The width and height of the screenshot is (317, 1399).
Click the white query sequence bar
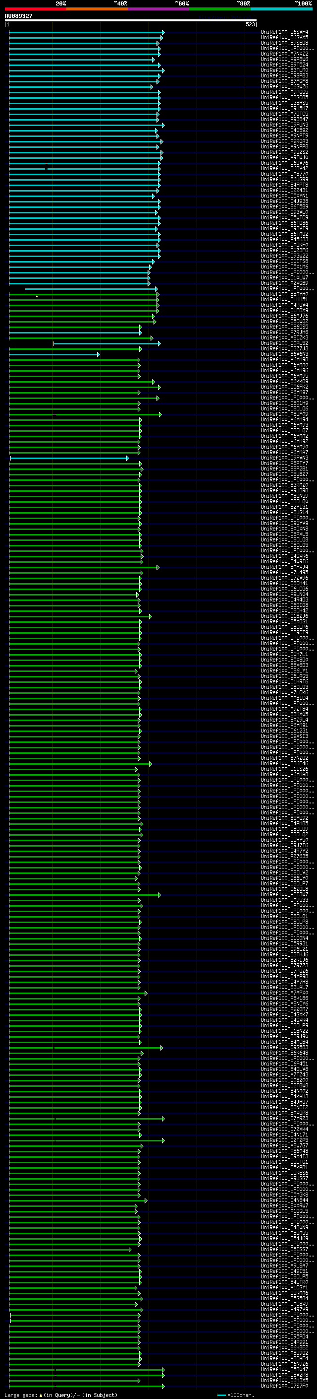click(131, 21)
